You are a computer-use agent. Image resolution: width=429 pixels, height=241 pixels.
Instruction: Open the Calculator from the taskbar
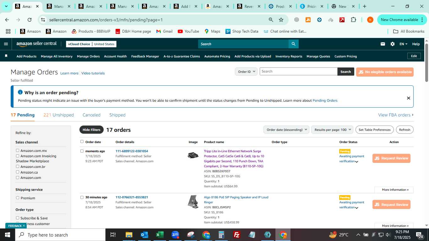click(221, 235)
